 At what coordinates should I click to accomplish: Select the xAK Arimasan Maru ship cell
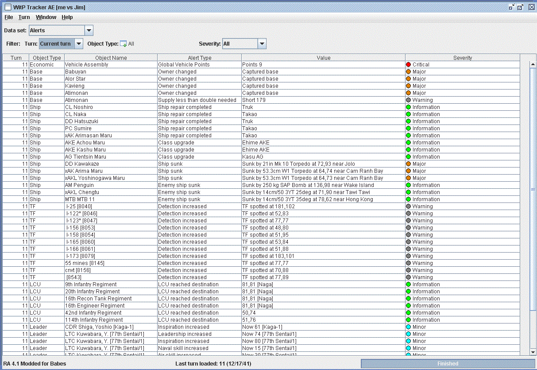coord(111,136)
